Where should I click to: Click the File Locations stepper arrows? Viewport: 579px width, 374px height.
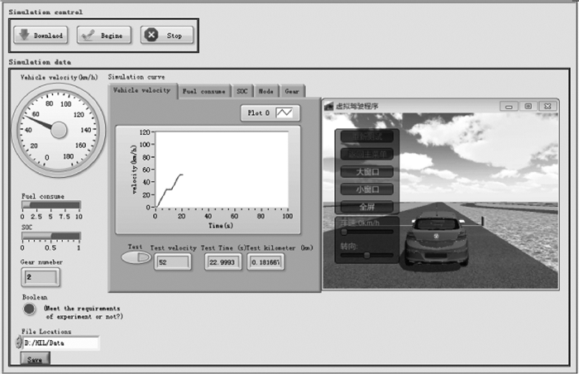[17, 343]
